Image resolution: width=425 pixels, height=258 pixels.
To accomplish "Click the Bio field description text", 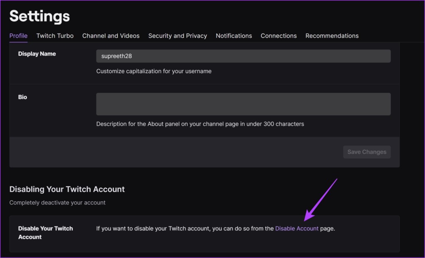I will tap(200, 124).
